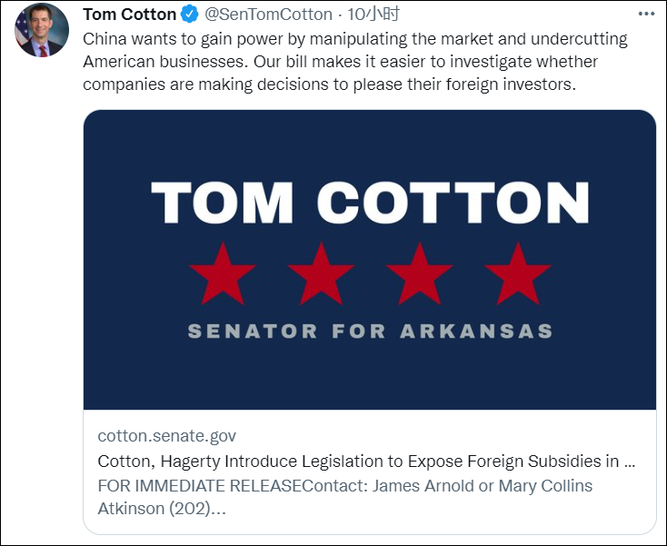Open the tweet's three-dot more menu
This screenshot has width=667, height=546.
pos(645,15)
